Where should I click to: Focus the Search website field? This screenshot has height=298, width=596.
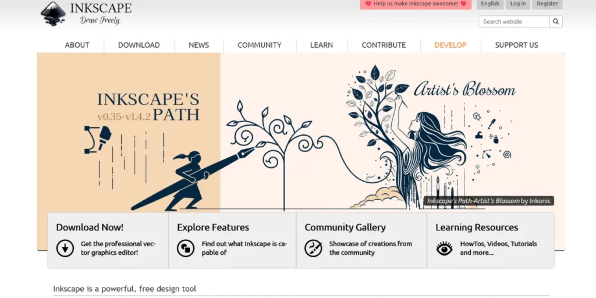(515, 22)
